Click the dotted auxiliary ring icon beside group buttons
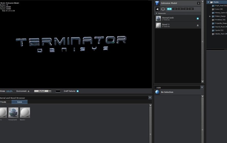 163,9
